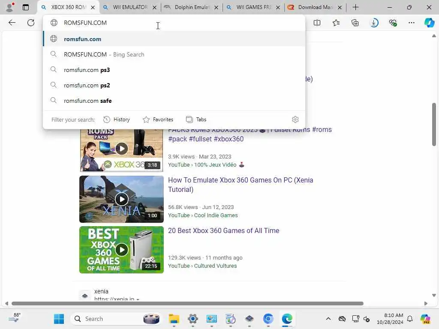Close the WII EMULATOR tab

tap(154, 8)
